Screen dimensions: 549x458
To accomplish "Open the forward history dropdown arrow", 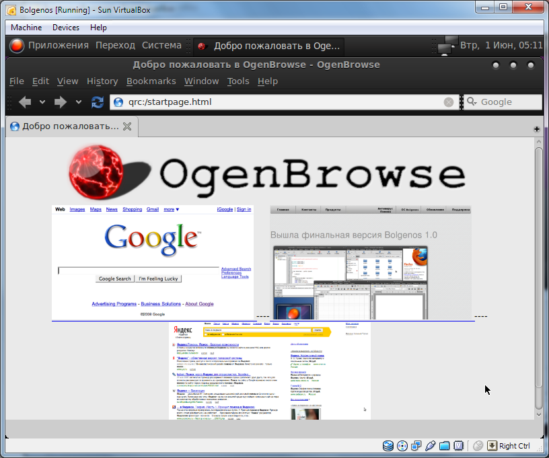I will 79,102.
